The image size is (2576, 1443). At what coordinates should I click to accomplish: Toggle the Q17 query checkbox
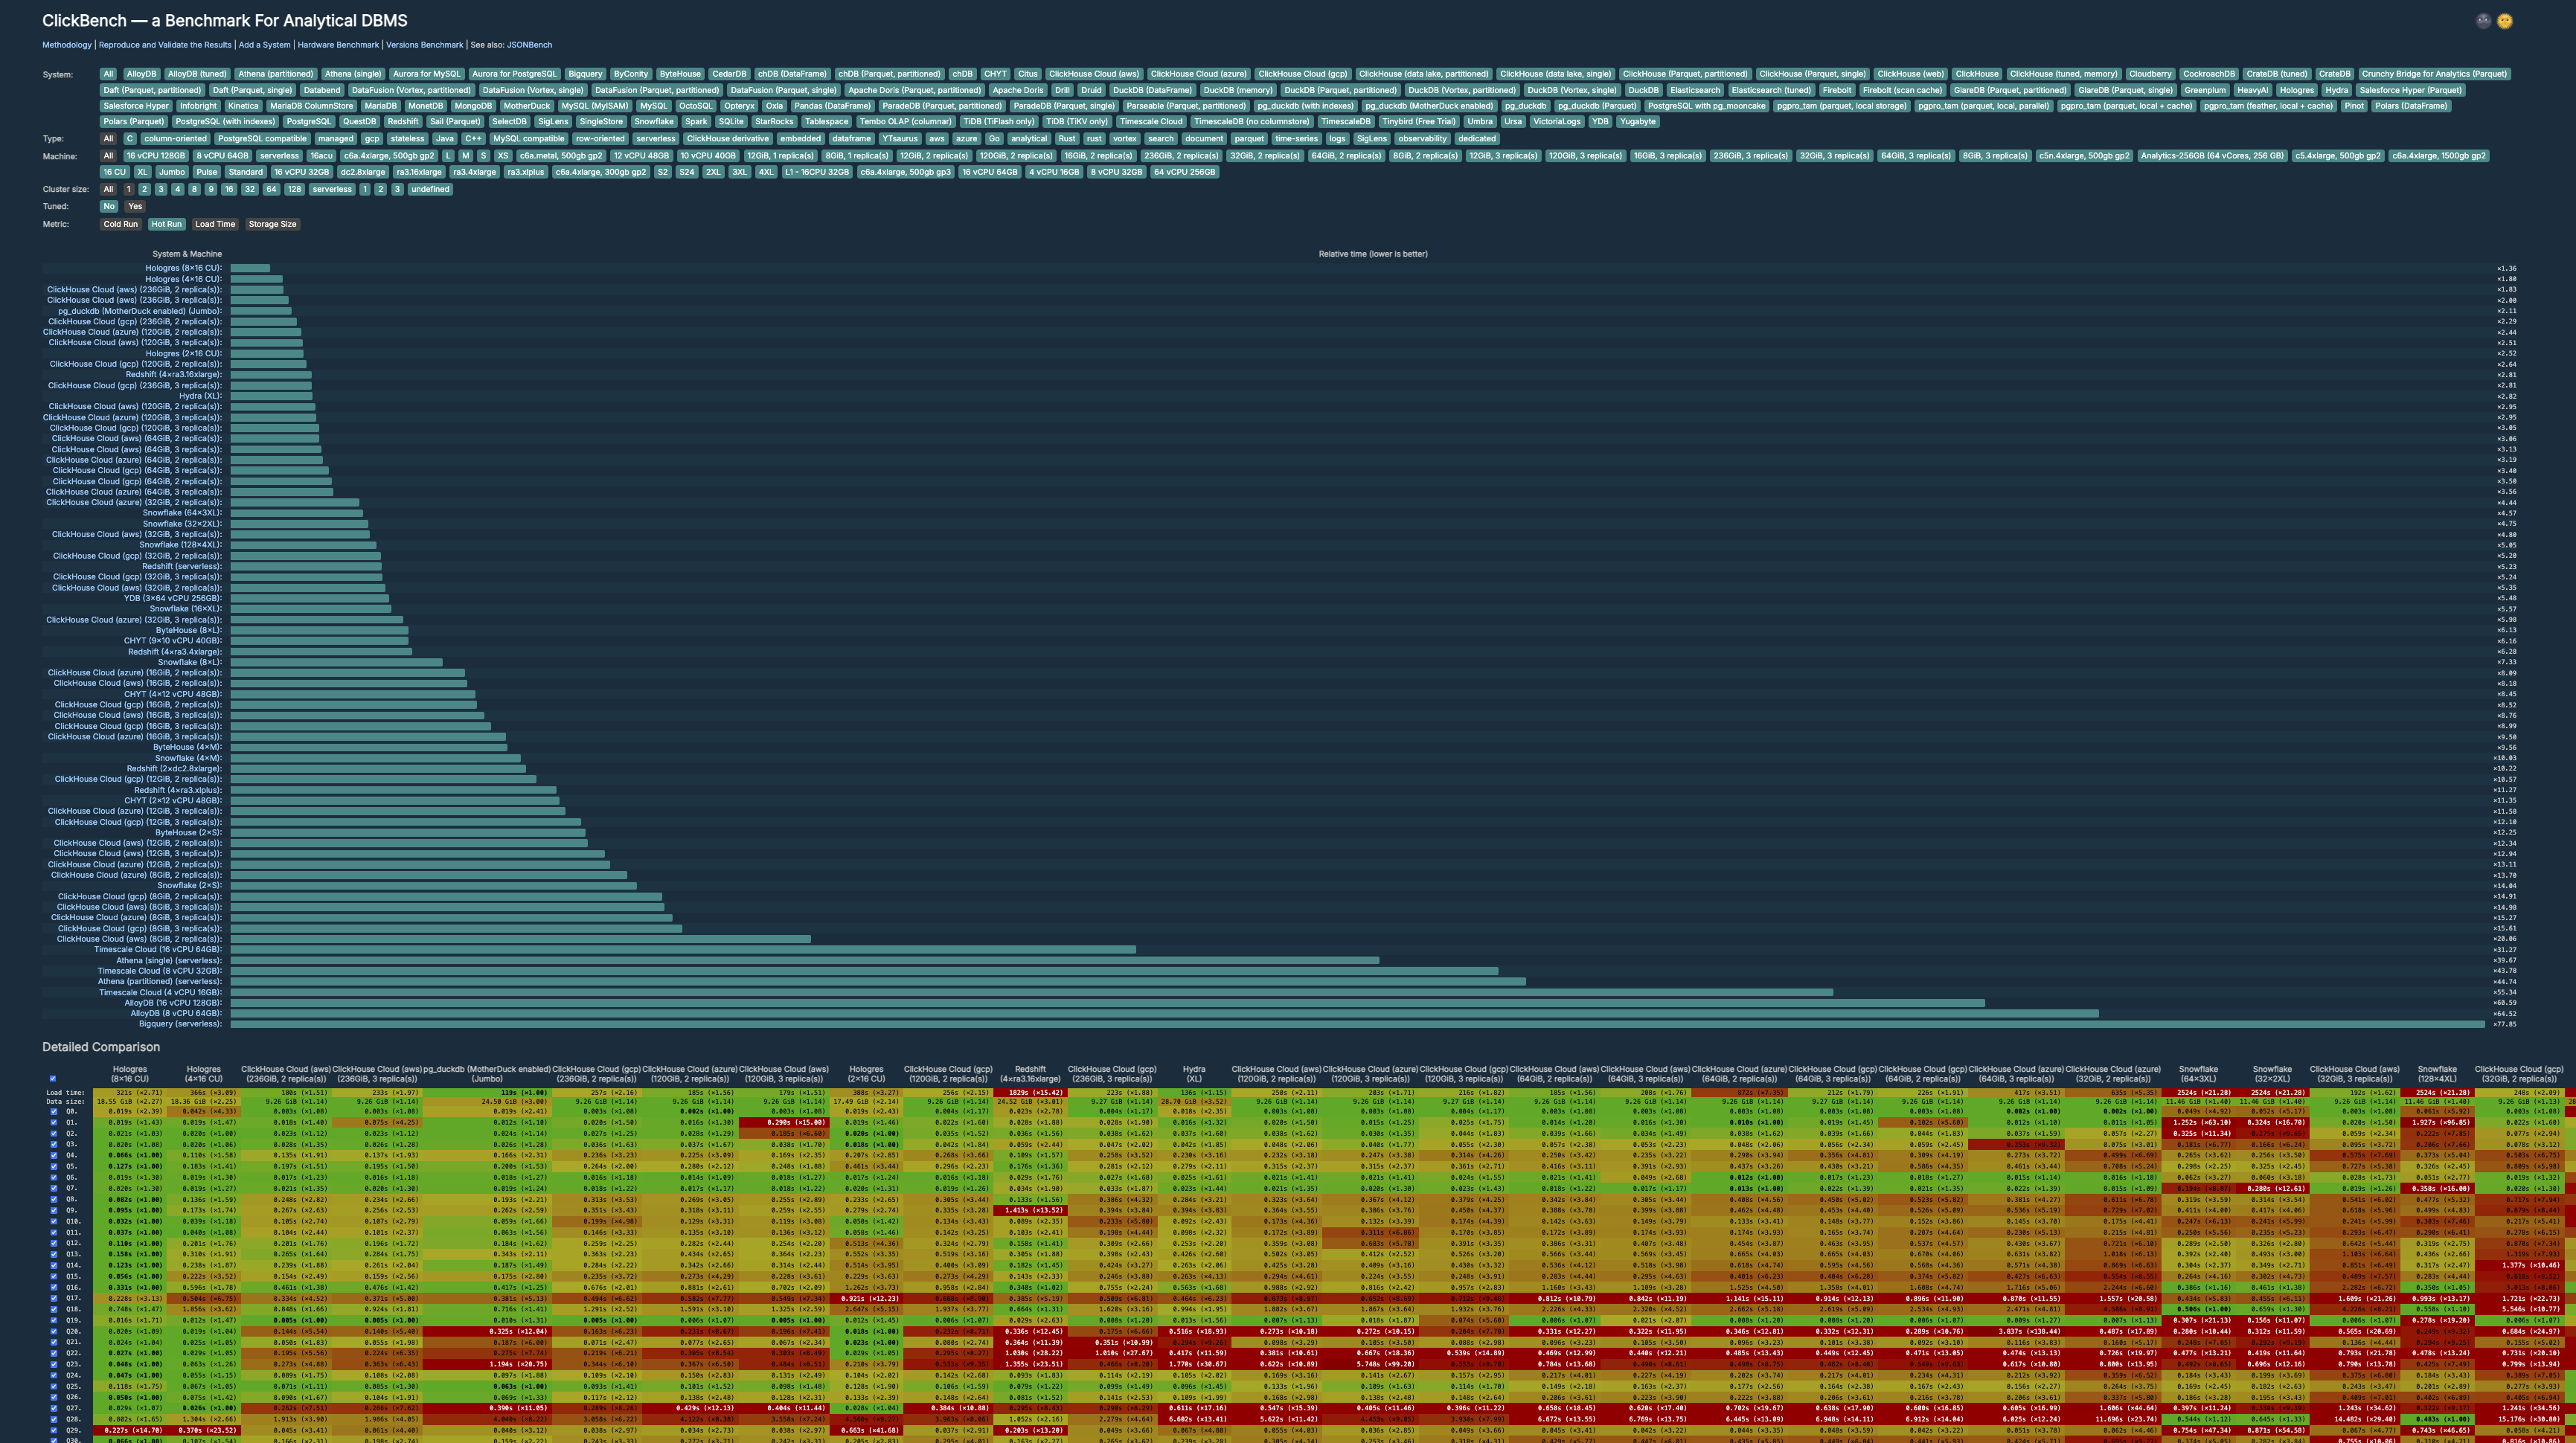coord(54,1298)
